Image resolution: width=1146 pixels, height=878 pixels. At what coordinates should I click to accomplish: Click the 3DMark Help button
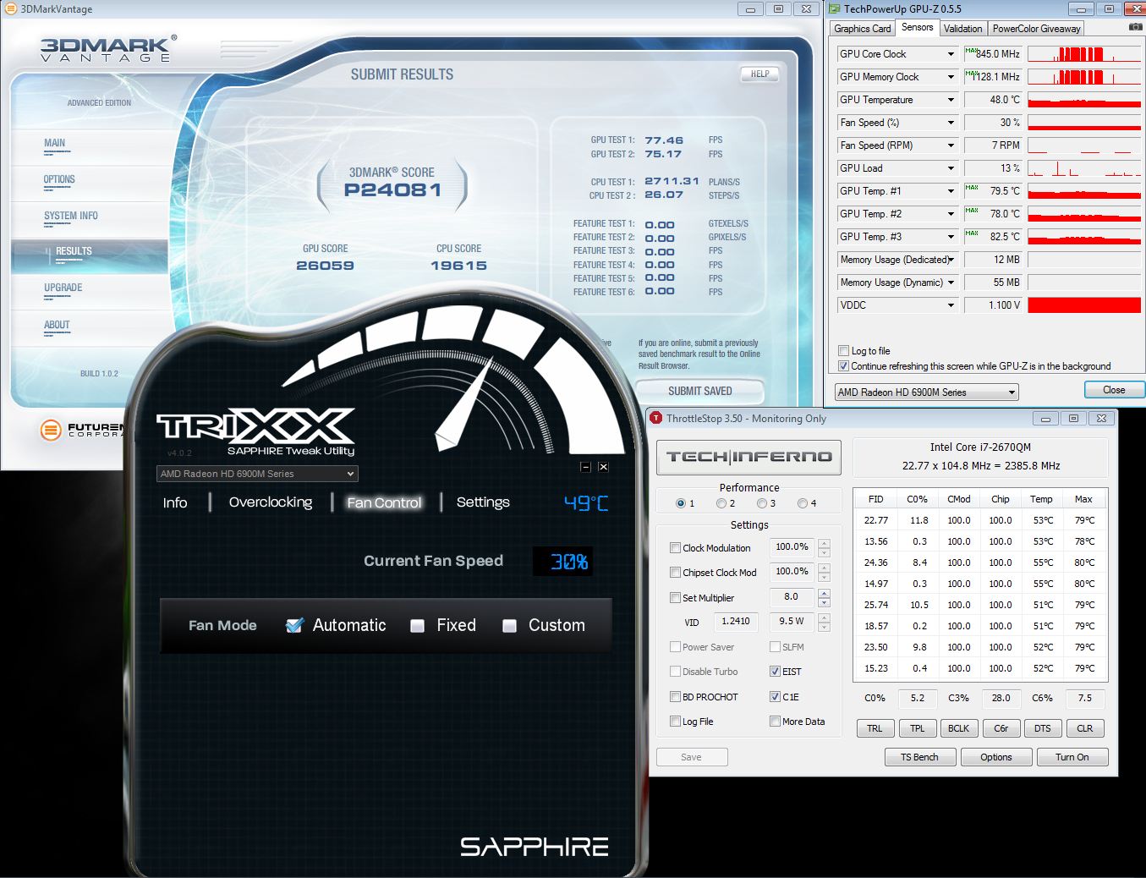(x=759, y=74)
